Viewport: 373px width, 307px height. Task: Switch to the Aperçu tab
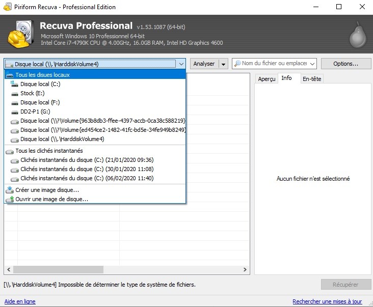tap(267, 79)
